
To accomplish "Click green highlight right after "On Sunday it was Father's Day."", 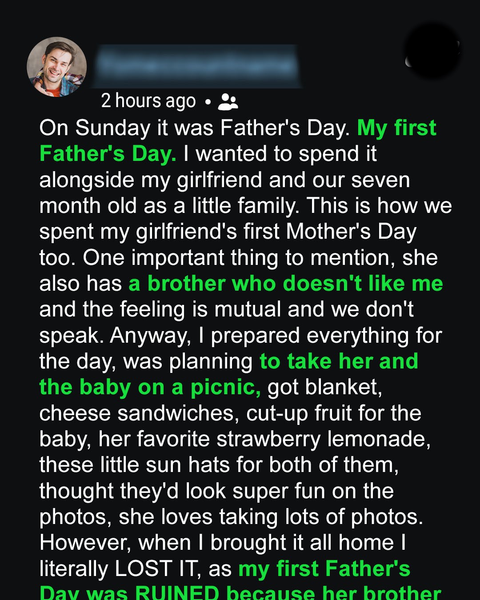I will tap(396, 128).
